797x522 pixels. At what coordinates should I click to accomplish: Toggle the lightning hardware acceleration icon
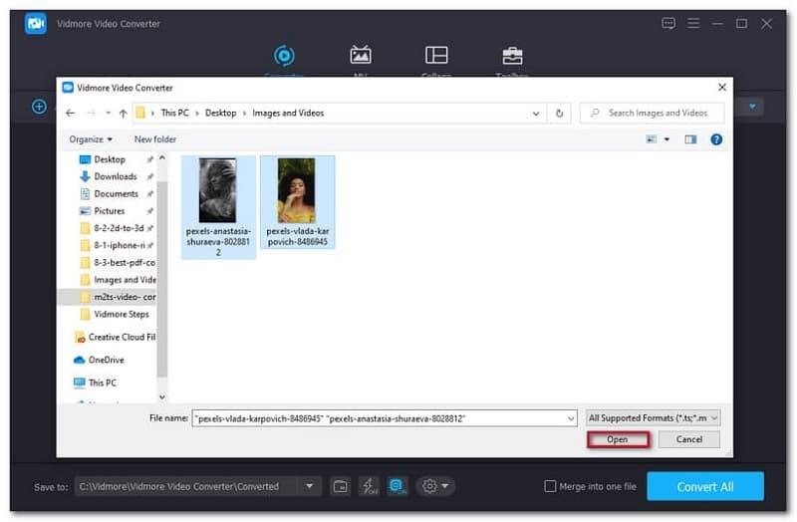click(x=369, y=486)
